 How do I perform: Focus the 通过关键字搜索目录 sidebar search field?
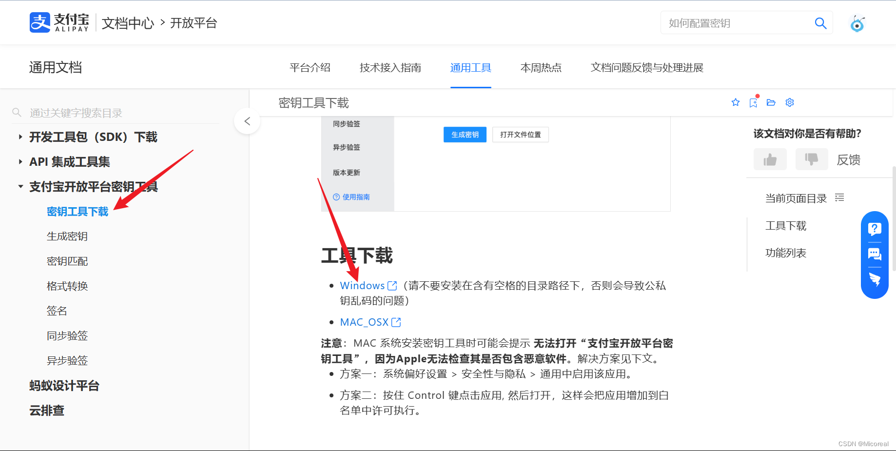(116, 113)
